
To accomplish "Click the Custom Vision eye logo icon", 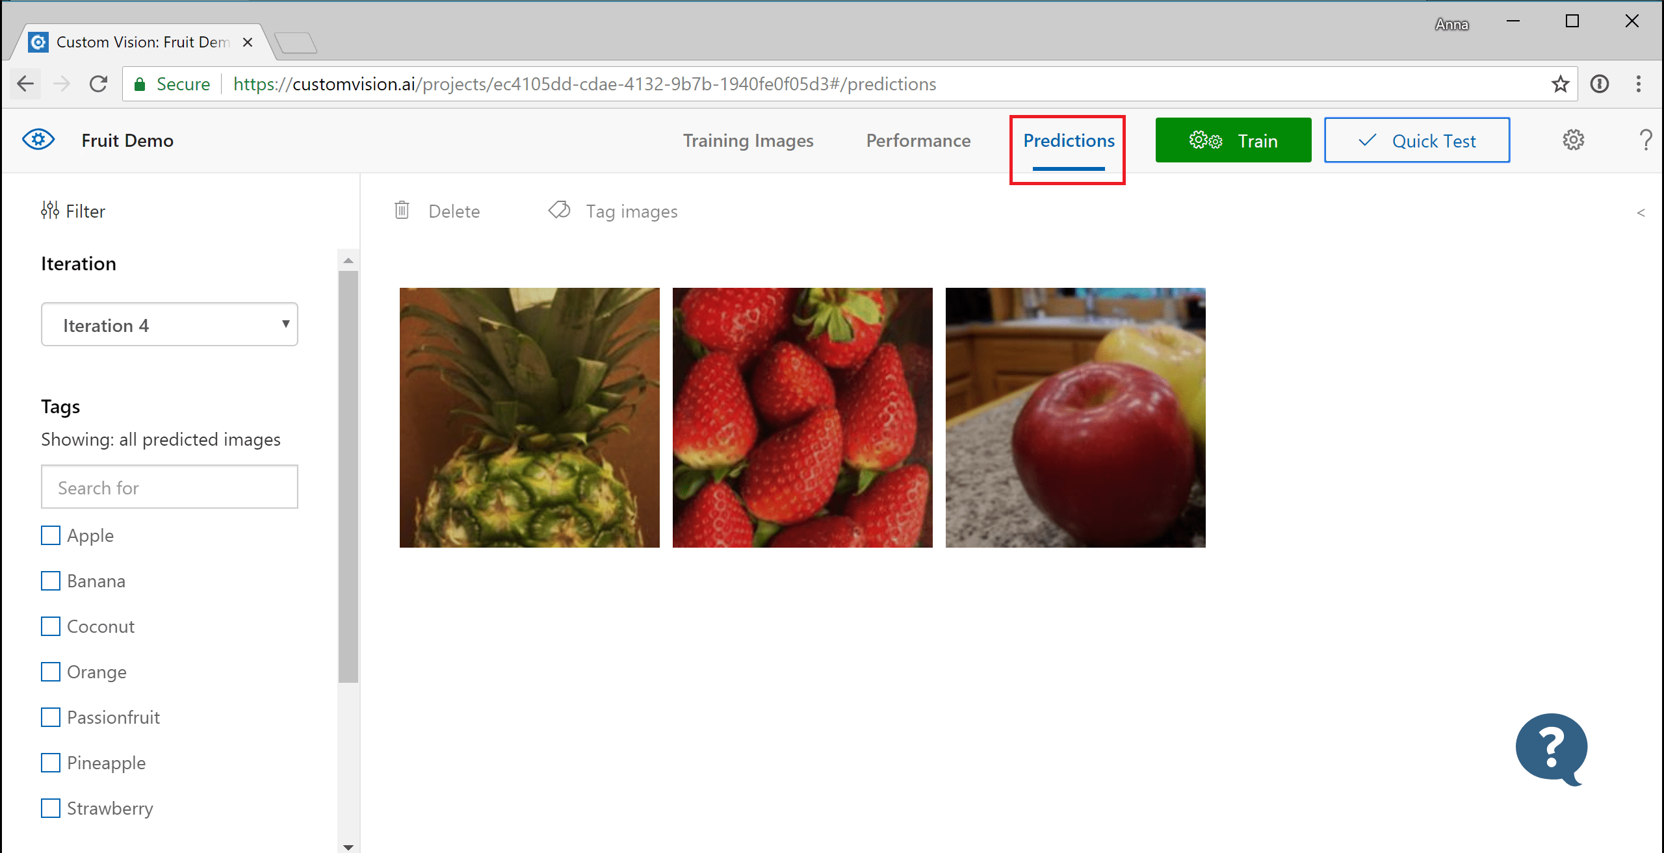I will coord(37,139).
